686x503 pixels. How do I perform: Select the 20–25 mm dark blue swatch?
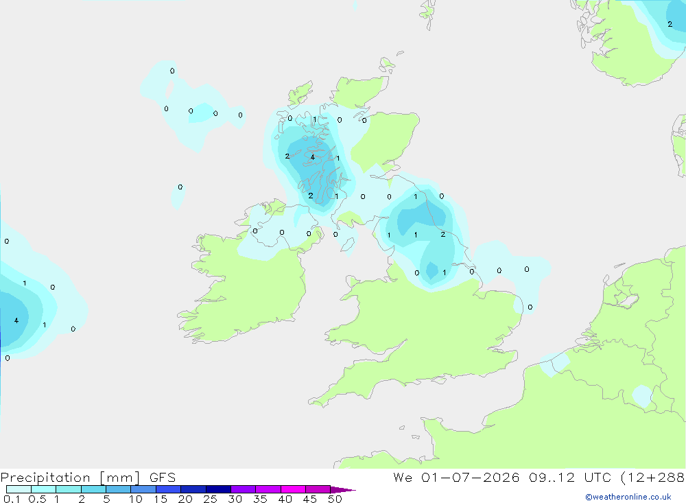point(193,489)
